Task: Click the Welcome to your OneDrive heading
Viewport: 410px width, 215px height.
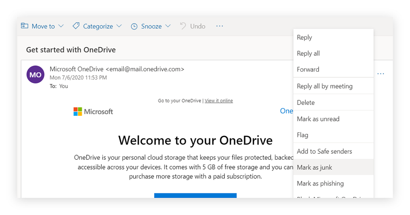Action: tap(195, 140)
